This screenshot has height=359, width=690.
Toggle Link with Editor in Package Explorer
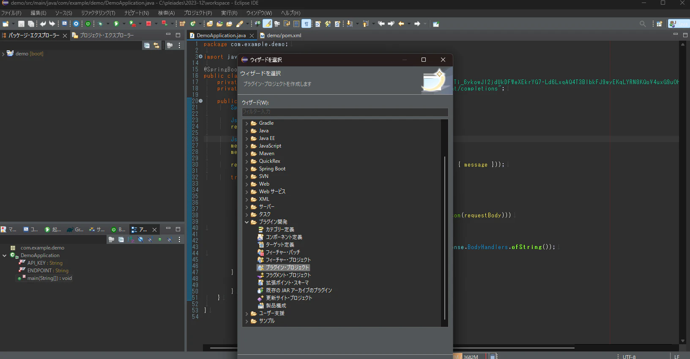pyautogui.click(x=156, y=45)
